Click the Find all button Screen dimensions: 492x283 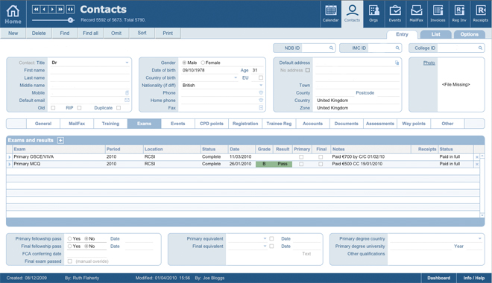click(x=90, y=34)
